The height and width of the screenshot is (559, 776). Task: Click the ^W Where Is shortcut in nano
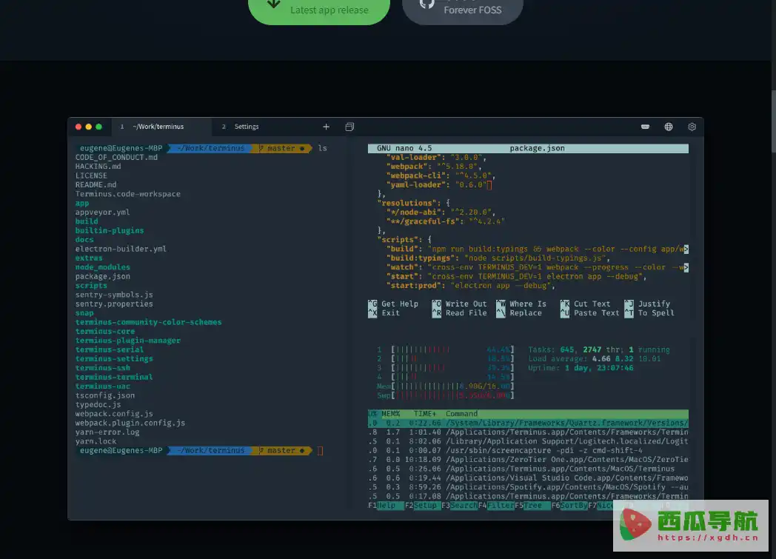point(521,304)
